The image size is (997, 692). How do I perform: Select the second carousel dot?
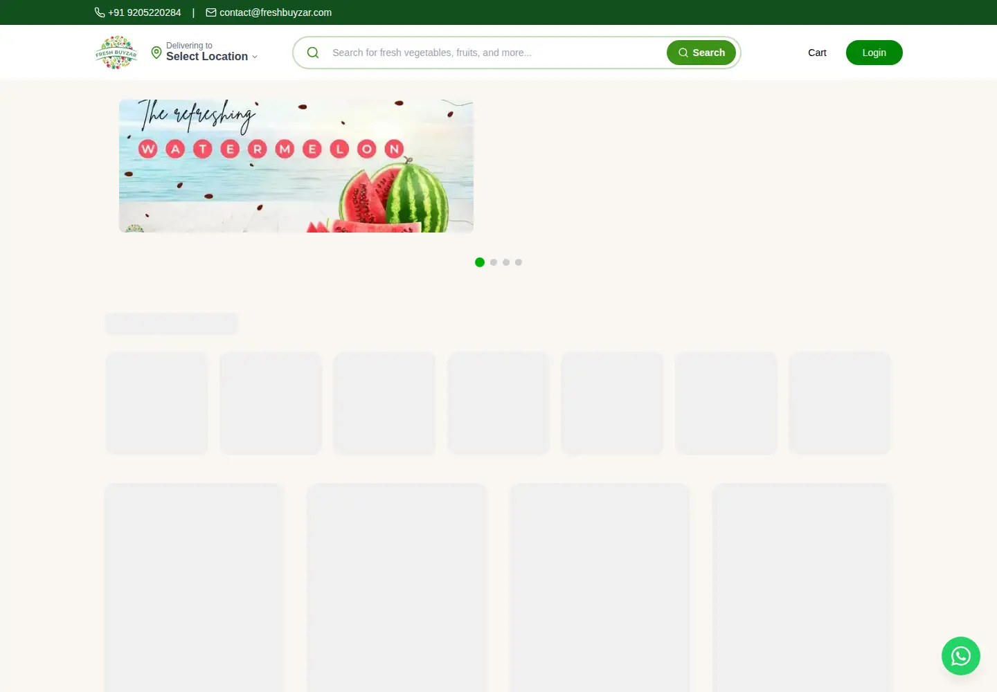(x=494, y=262)
